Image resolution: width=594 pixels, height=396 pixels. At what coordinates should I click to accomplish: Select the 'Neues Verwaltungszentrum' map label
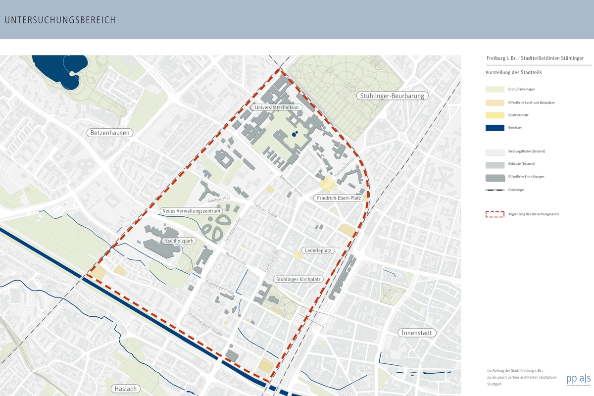pos(191,211)
